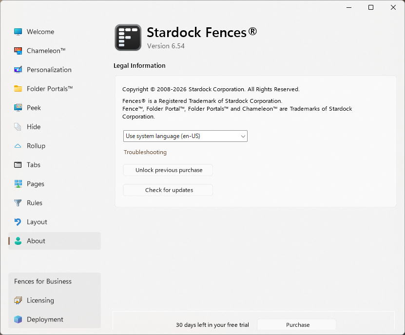Click the About person icon
Image resolution: width=405 pixels, height=335 pixels.
click(x=18, y=241)
